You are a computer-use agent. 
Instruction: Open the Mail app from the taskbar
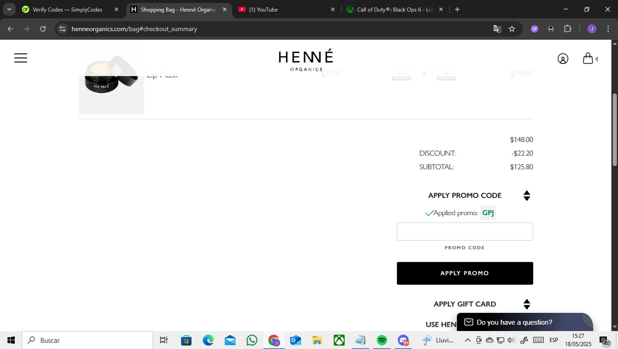coord(230,340)
